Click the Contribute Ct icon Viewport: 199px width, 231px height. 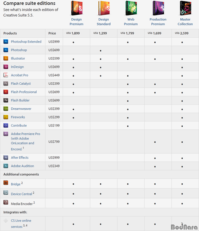tap(6, 126)
